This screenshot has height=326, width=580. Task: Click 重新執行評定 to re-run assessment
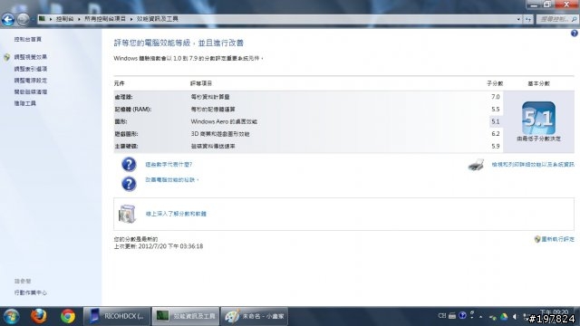(558, 239)
